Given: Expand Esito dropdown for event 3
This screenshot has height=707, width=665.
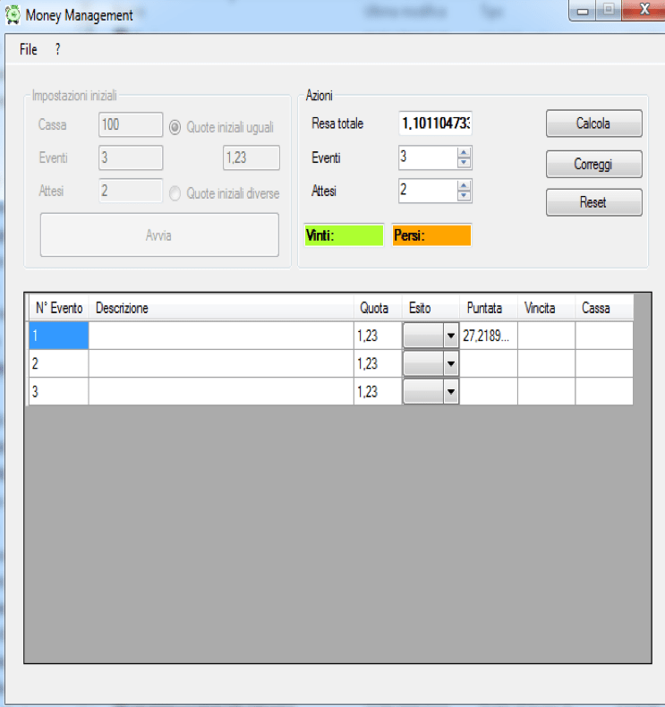Looking at the screenshot, I should (x=450, y=392).
